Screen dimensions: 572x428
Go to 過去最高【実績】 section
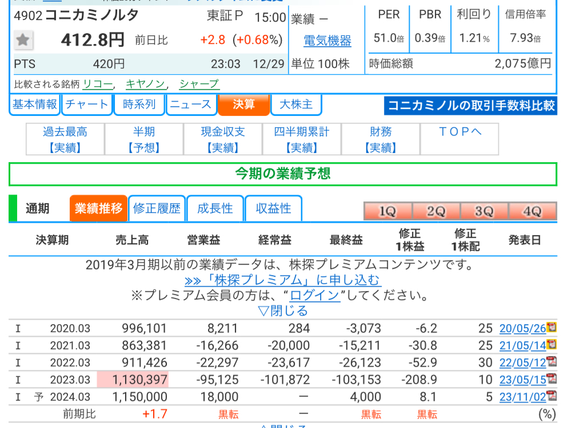[65, 139]
